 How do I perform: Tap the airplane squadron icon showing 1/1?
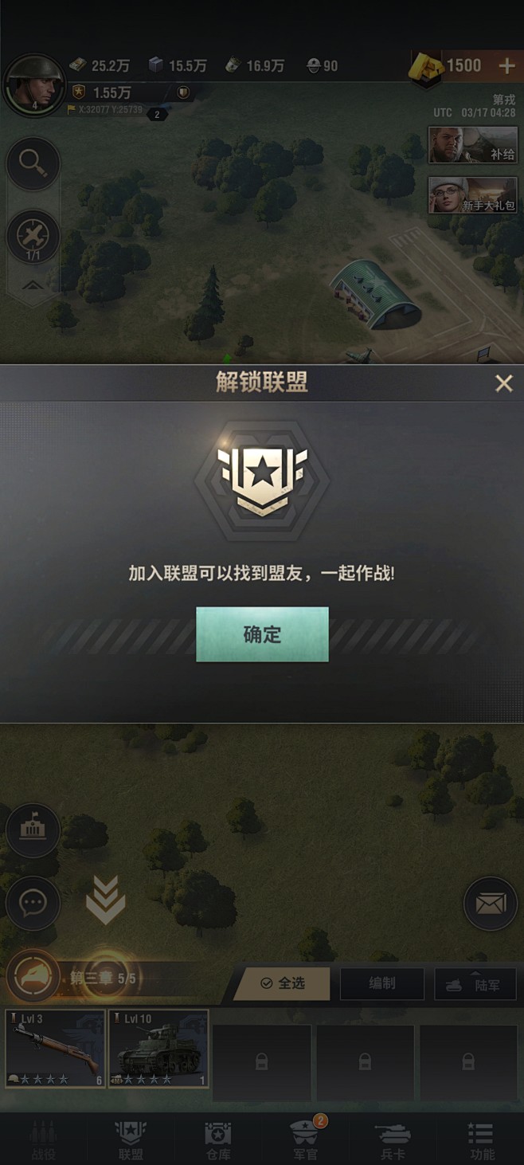(33, 236)
